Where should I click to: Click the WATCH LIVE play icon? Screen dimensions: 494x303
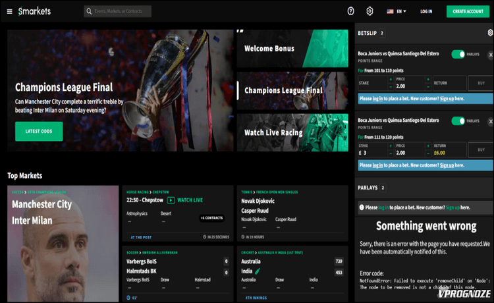tap(171, 200)
